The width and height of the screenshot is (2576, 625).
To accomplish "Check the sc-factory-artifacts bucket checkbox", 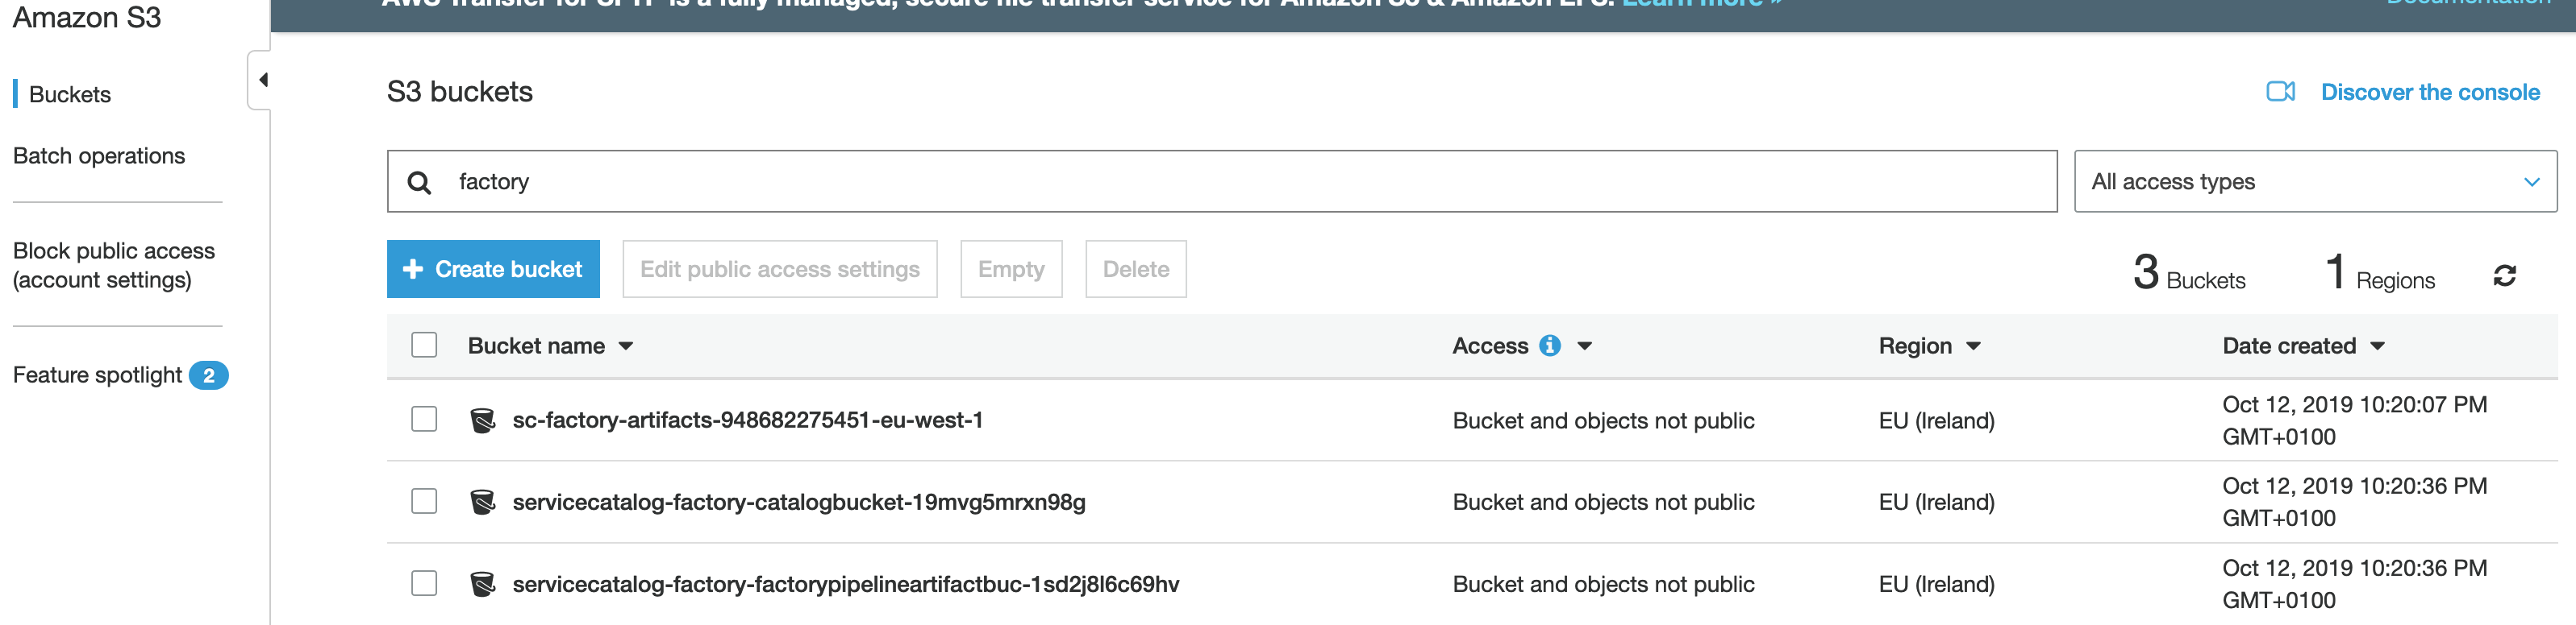I will pos(424,420).
